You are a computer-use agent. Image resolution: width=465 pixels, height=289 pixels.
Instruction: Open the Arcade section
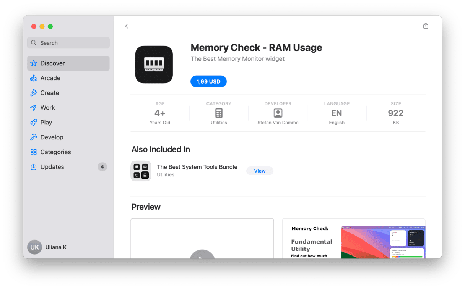pos(68,78)
